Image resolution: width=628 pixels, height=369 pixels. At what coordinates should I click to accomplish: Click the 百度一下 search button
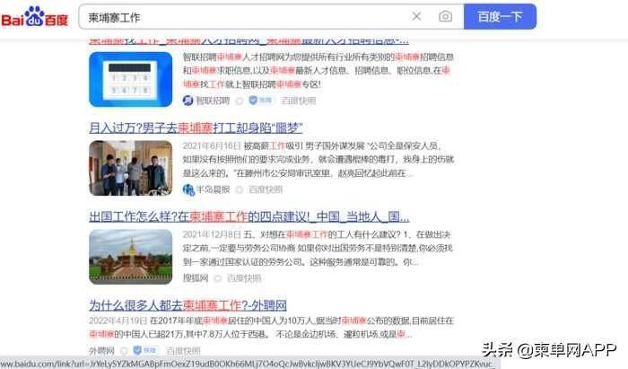pos(500,16)
